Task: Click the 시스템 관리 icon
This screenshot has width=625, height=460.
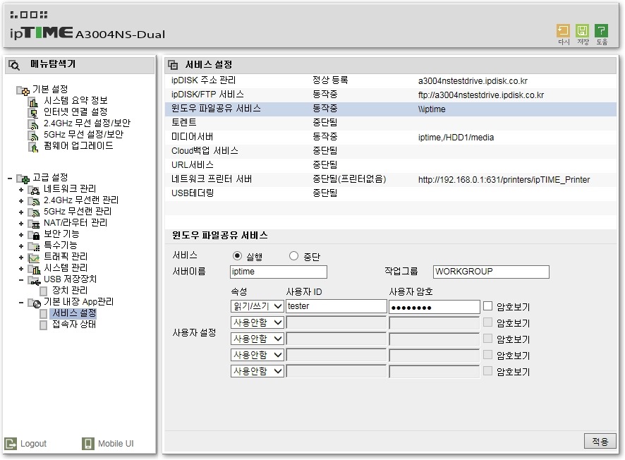Action: pos(34,269)
